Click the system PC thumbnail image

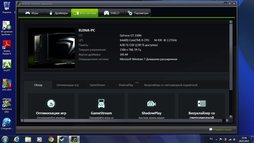tap(51, 48)
